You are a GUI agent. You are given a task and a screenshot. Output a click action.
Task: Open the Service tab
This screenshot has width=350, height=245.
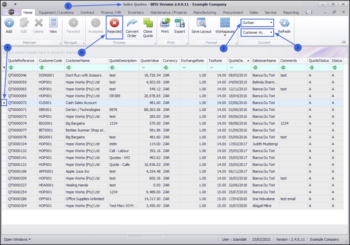pyautogui.click(x=271, y=12)
